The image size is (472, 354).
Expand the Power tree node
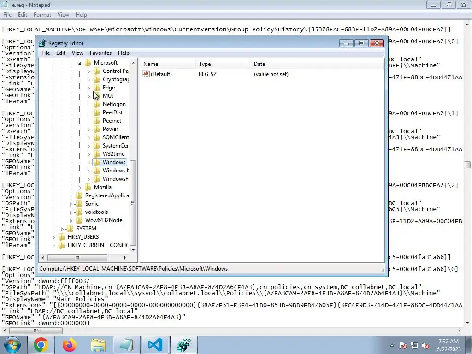[89, 130]
